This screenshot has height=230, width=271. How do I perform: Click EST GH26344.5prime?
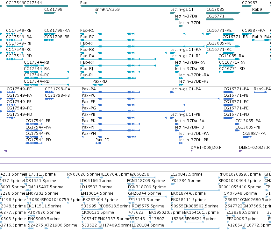pos(147,197)
